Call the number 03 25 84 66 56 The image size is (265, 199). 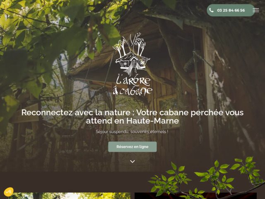coord(231,10)
